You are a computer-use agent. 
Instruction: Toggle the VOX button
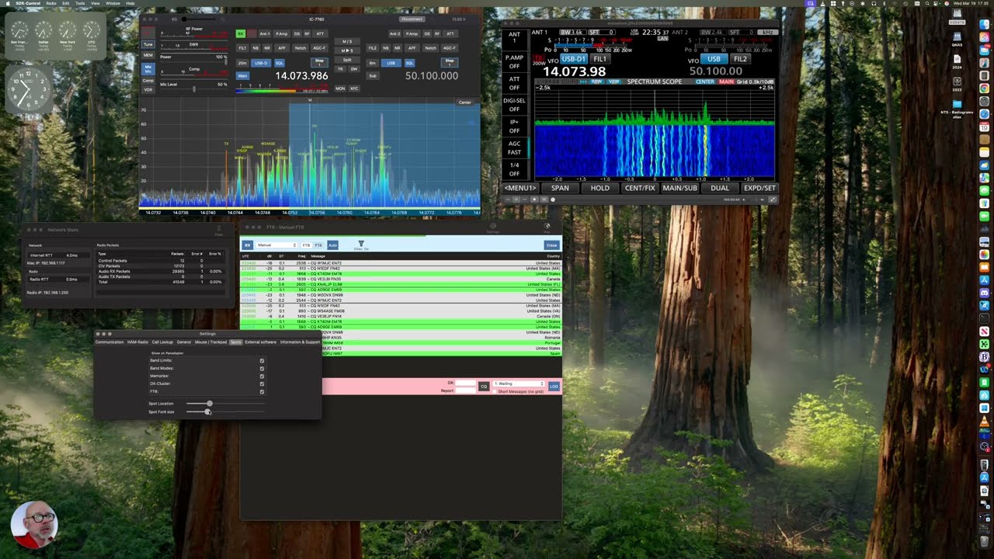[148, 89]
